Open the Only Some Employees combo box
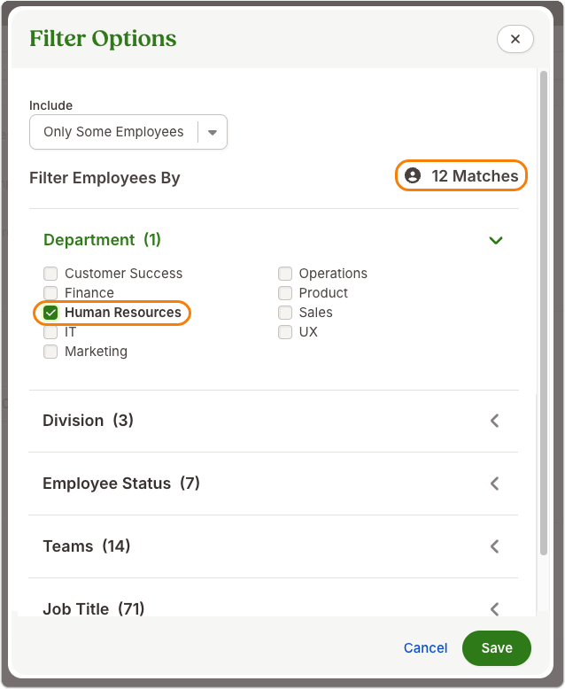Viewport: 565px width, 689px height. 128,132
